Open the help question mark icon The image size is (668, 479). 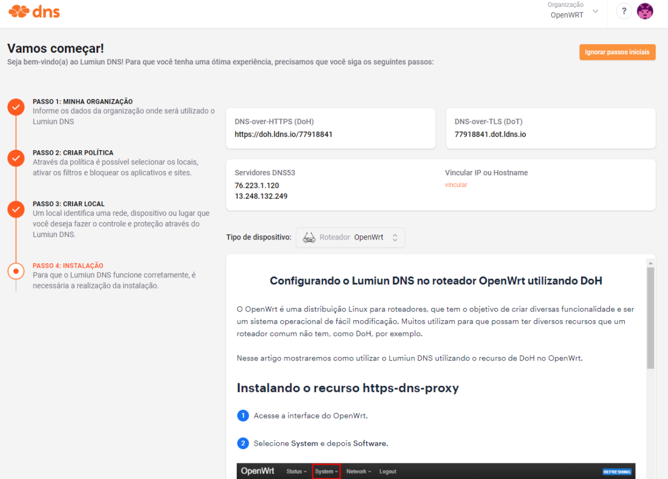tap(624, 11)
